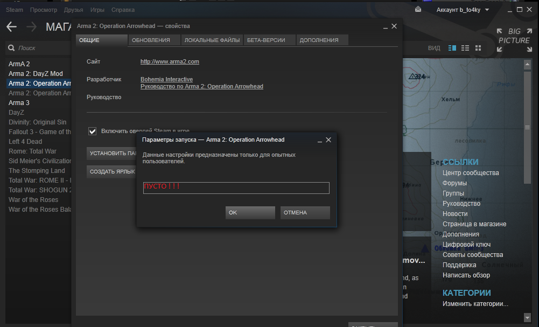Open the Игры menu
This screenshot has height=327, width=539.
(x=97, y=10)
